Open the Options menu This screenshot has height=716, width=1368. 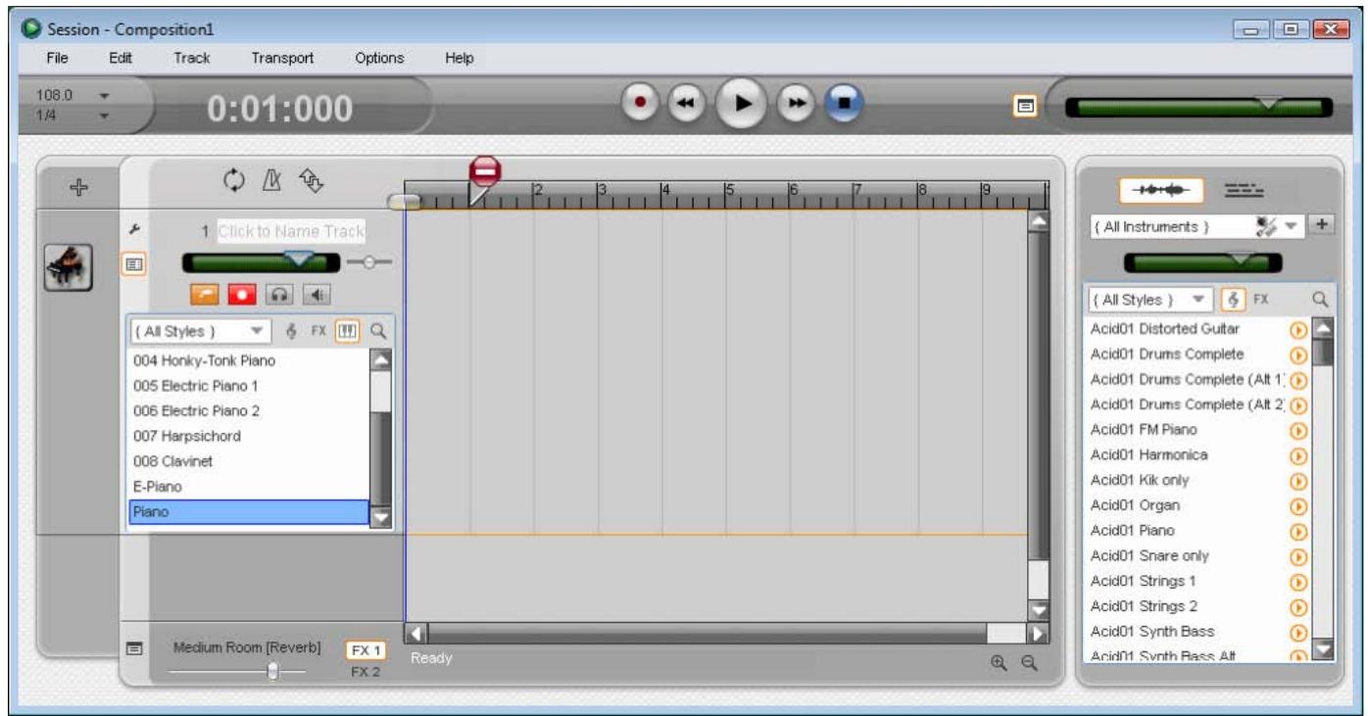[x=379, y=58]
